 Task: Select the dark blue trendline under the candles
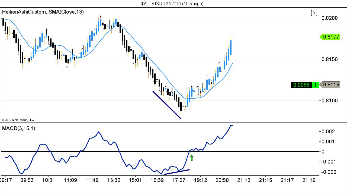[x=167, y=105]
